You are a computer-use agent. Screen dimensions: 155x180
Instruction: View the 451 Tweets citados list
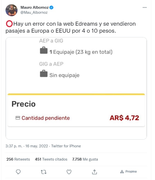pos(51,159)
